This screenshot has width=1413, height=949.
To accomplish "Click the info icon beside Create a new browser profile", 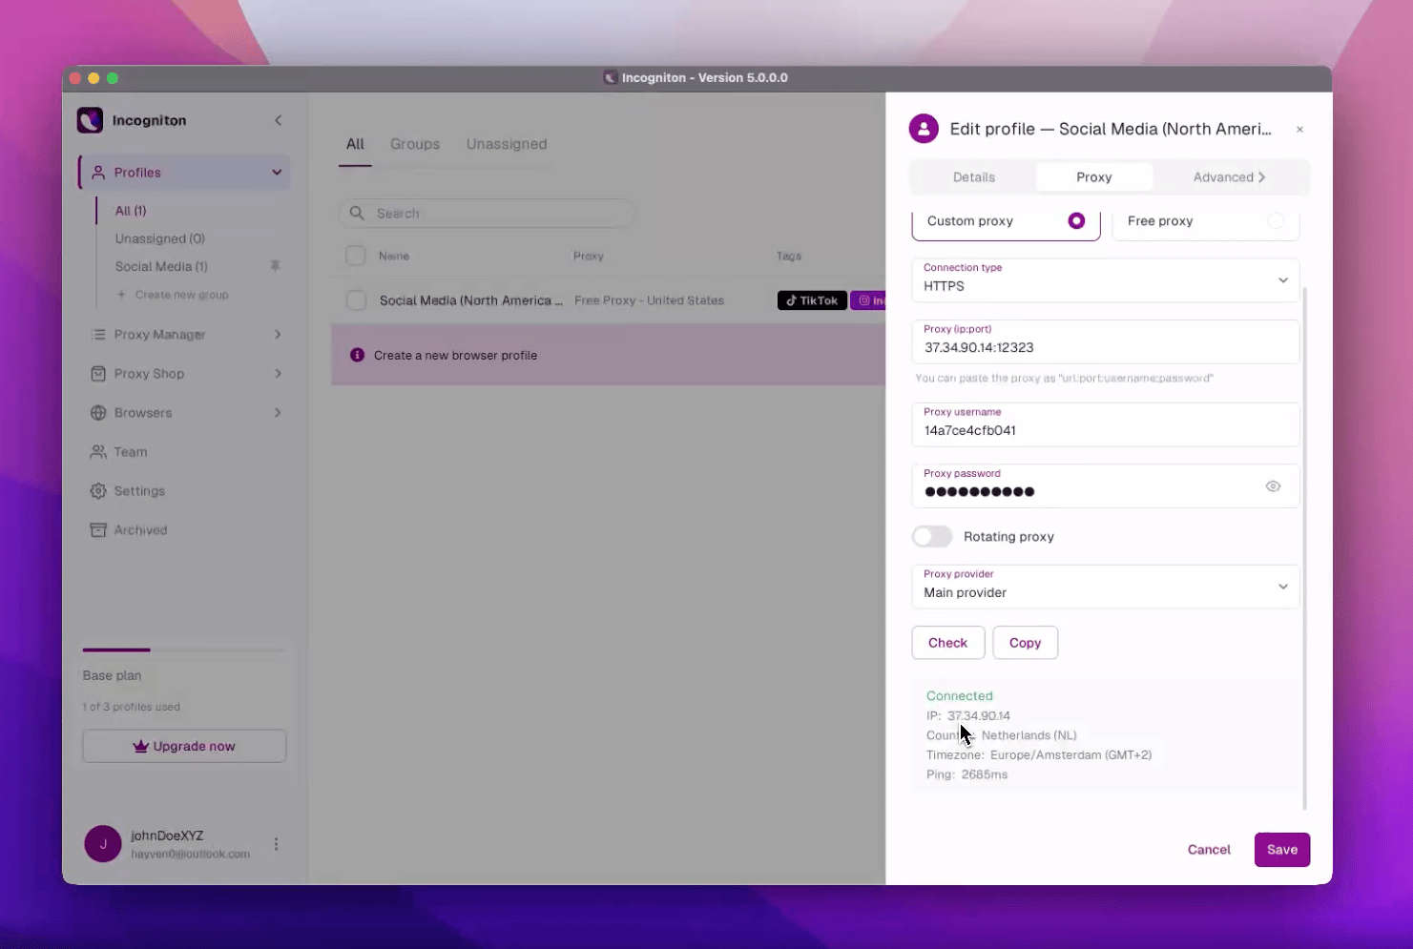I will [x=357, y=355].
